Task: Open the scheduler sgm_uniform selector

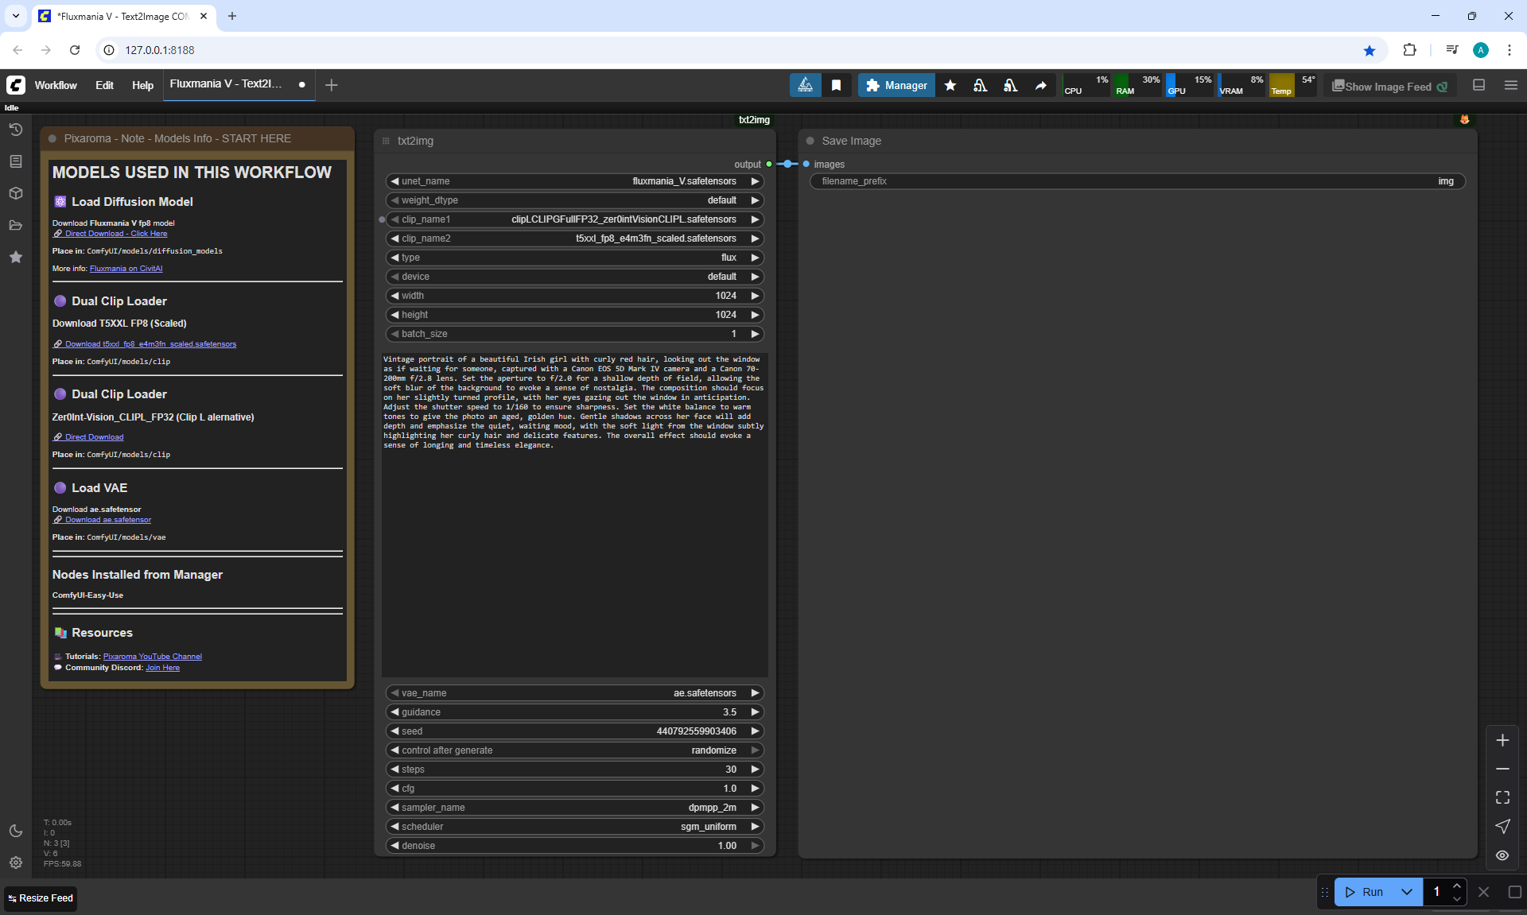Action: click(574, 827)
